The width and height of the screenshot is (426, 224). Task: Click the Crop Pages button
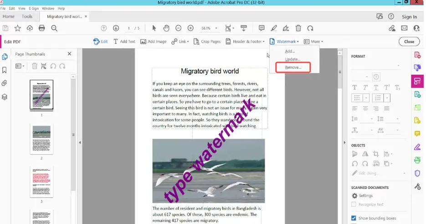point(207,42)
